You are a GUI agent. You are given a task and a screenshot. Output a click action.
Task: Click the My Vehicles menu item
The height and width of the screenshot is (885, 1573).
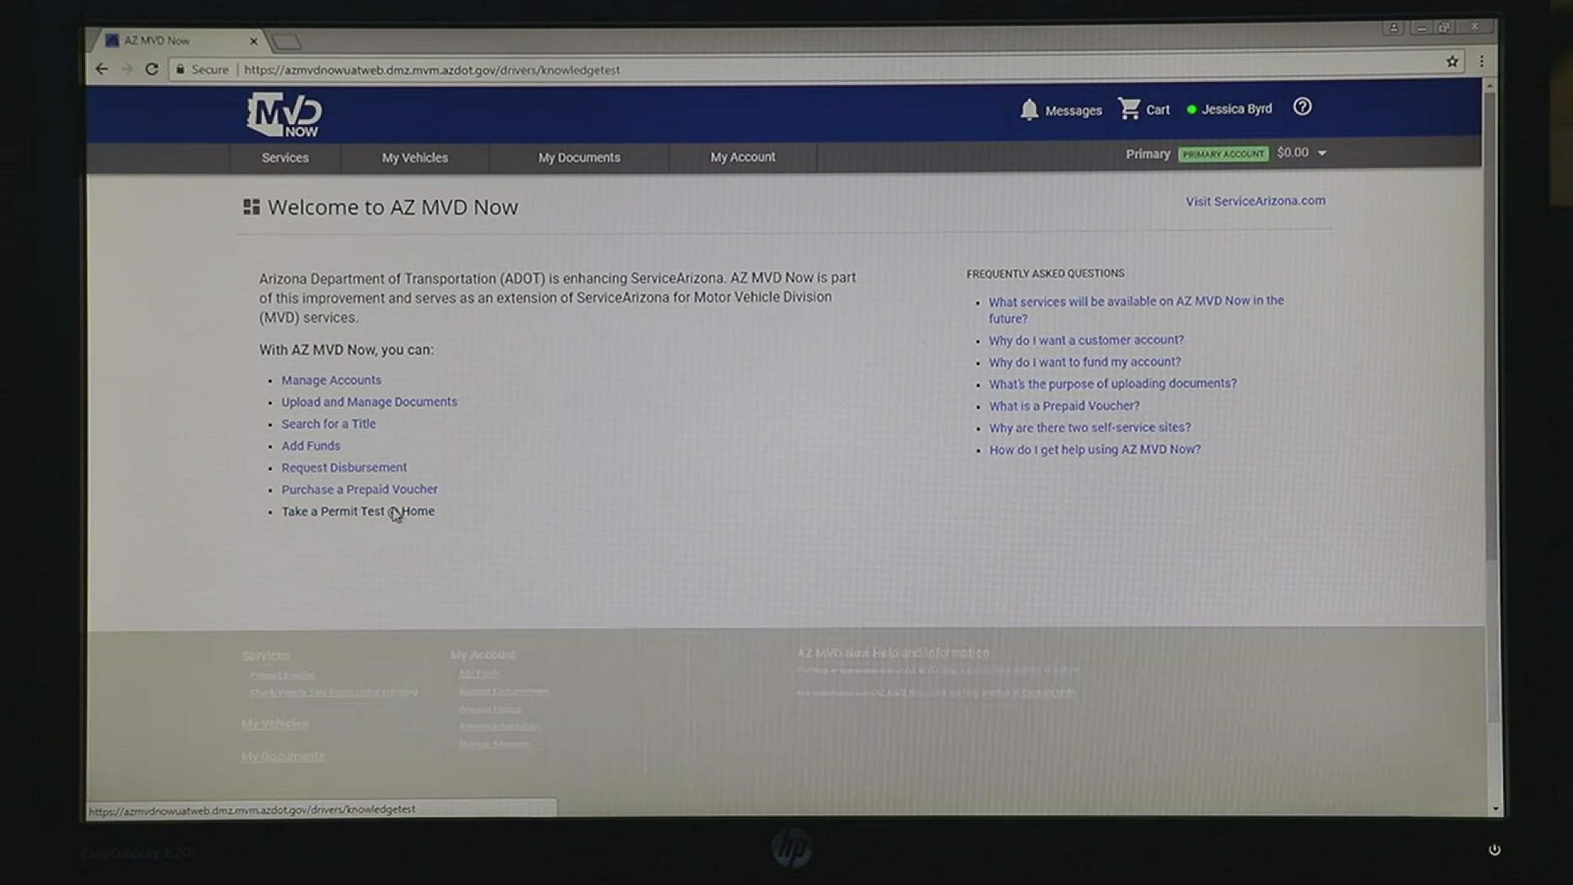415,157
